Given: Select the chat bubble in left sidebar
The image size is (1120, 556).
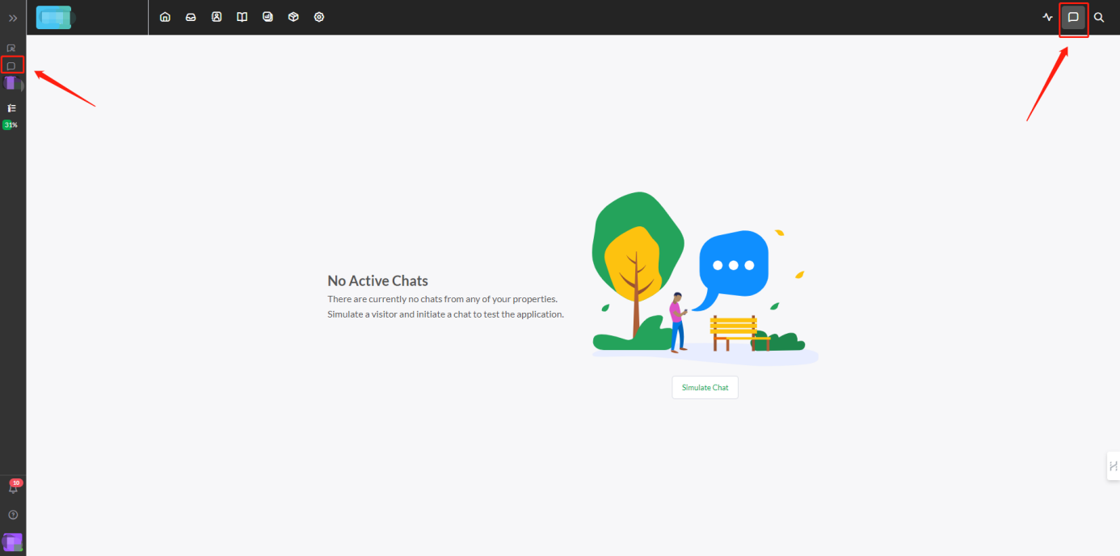Looking at the screenshot, I should click(11, 65).
